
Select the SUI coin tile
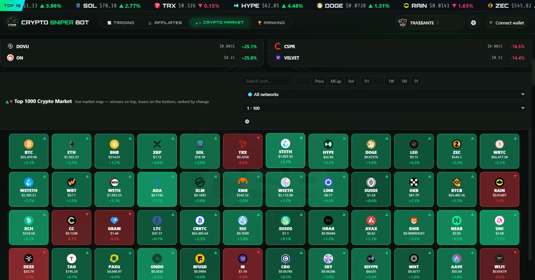pyautogui.click(x=243, y=227)
